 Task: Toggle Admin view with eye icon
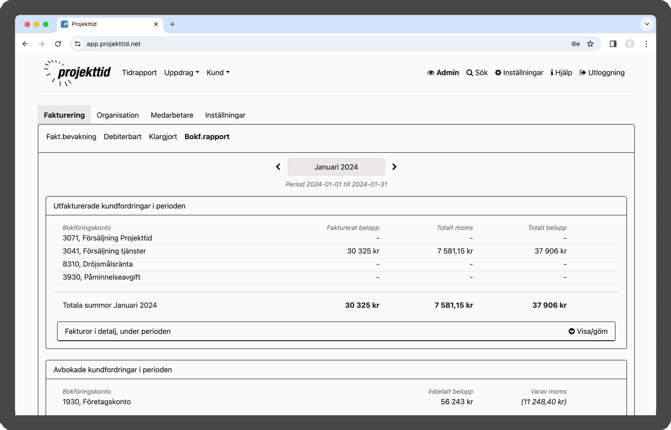click(443, 73)
